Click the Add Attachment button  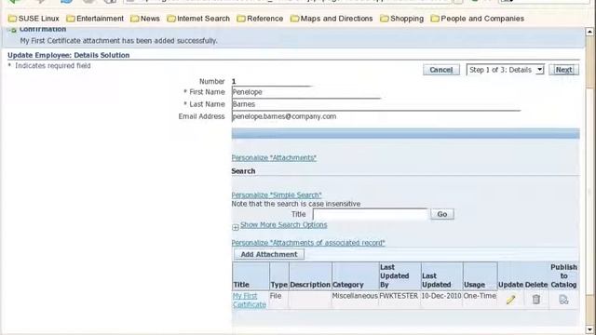[x=269, y=254]
